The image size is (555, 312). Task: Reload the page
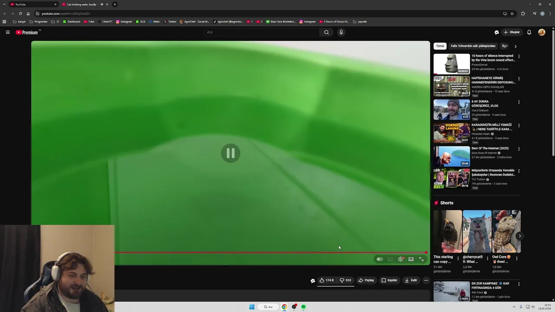[20, 13]
